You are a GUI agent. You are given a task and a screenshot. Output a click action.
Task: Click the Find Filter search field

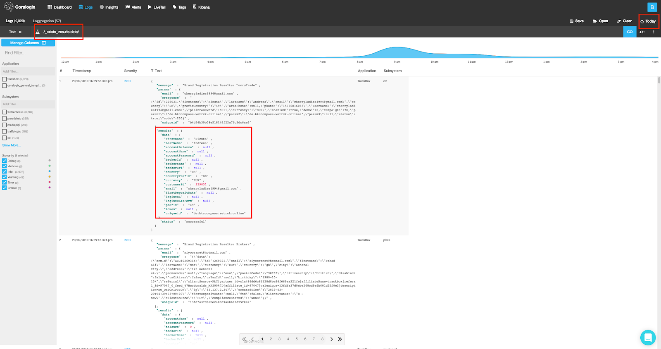coord(28,53)
